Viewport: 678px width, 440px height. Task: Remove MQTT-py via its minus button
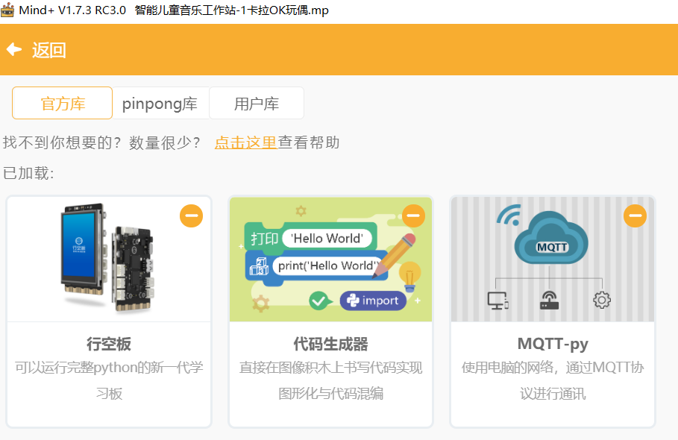pyautogui.click(x=635, y=216)
